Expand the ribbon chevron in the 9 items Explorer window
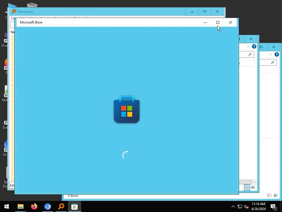The image size is (282, 212). 270,54
